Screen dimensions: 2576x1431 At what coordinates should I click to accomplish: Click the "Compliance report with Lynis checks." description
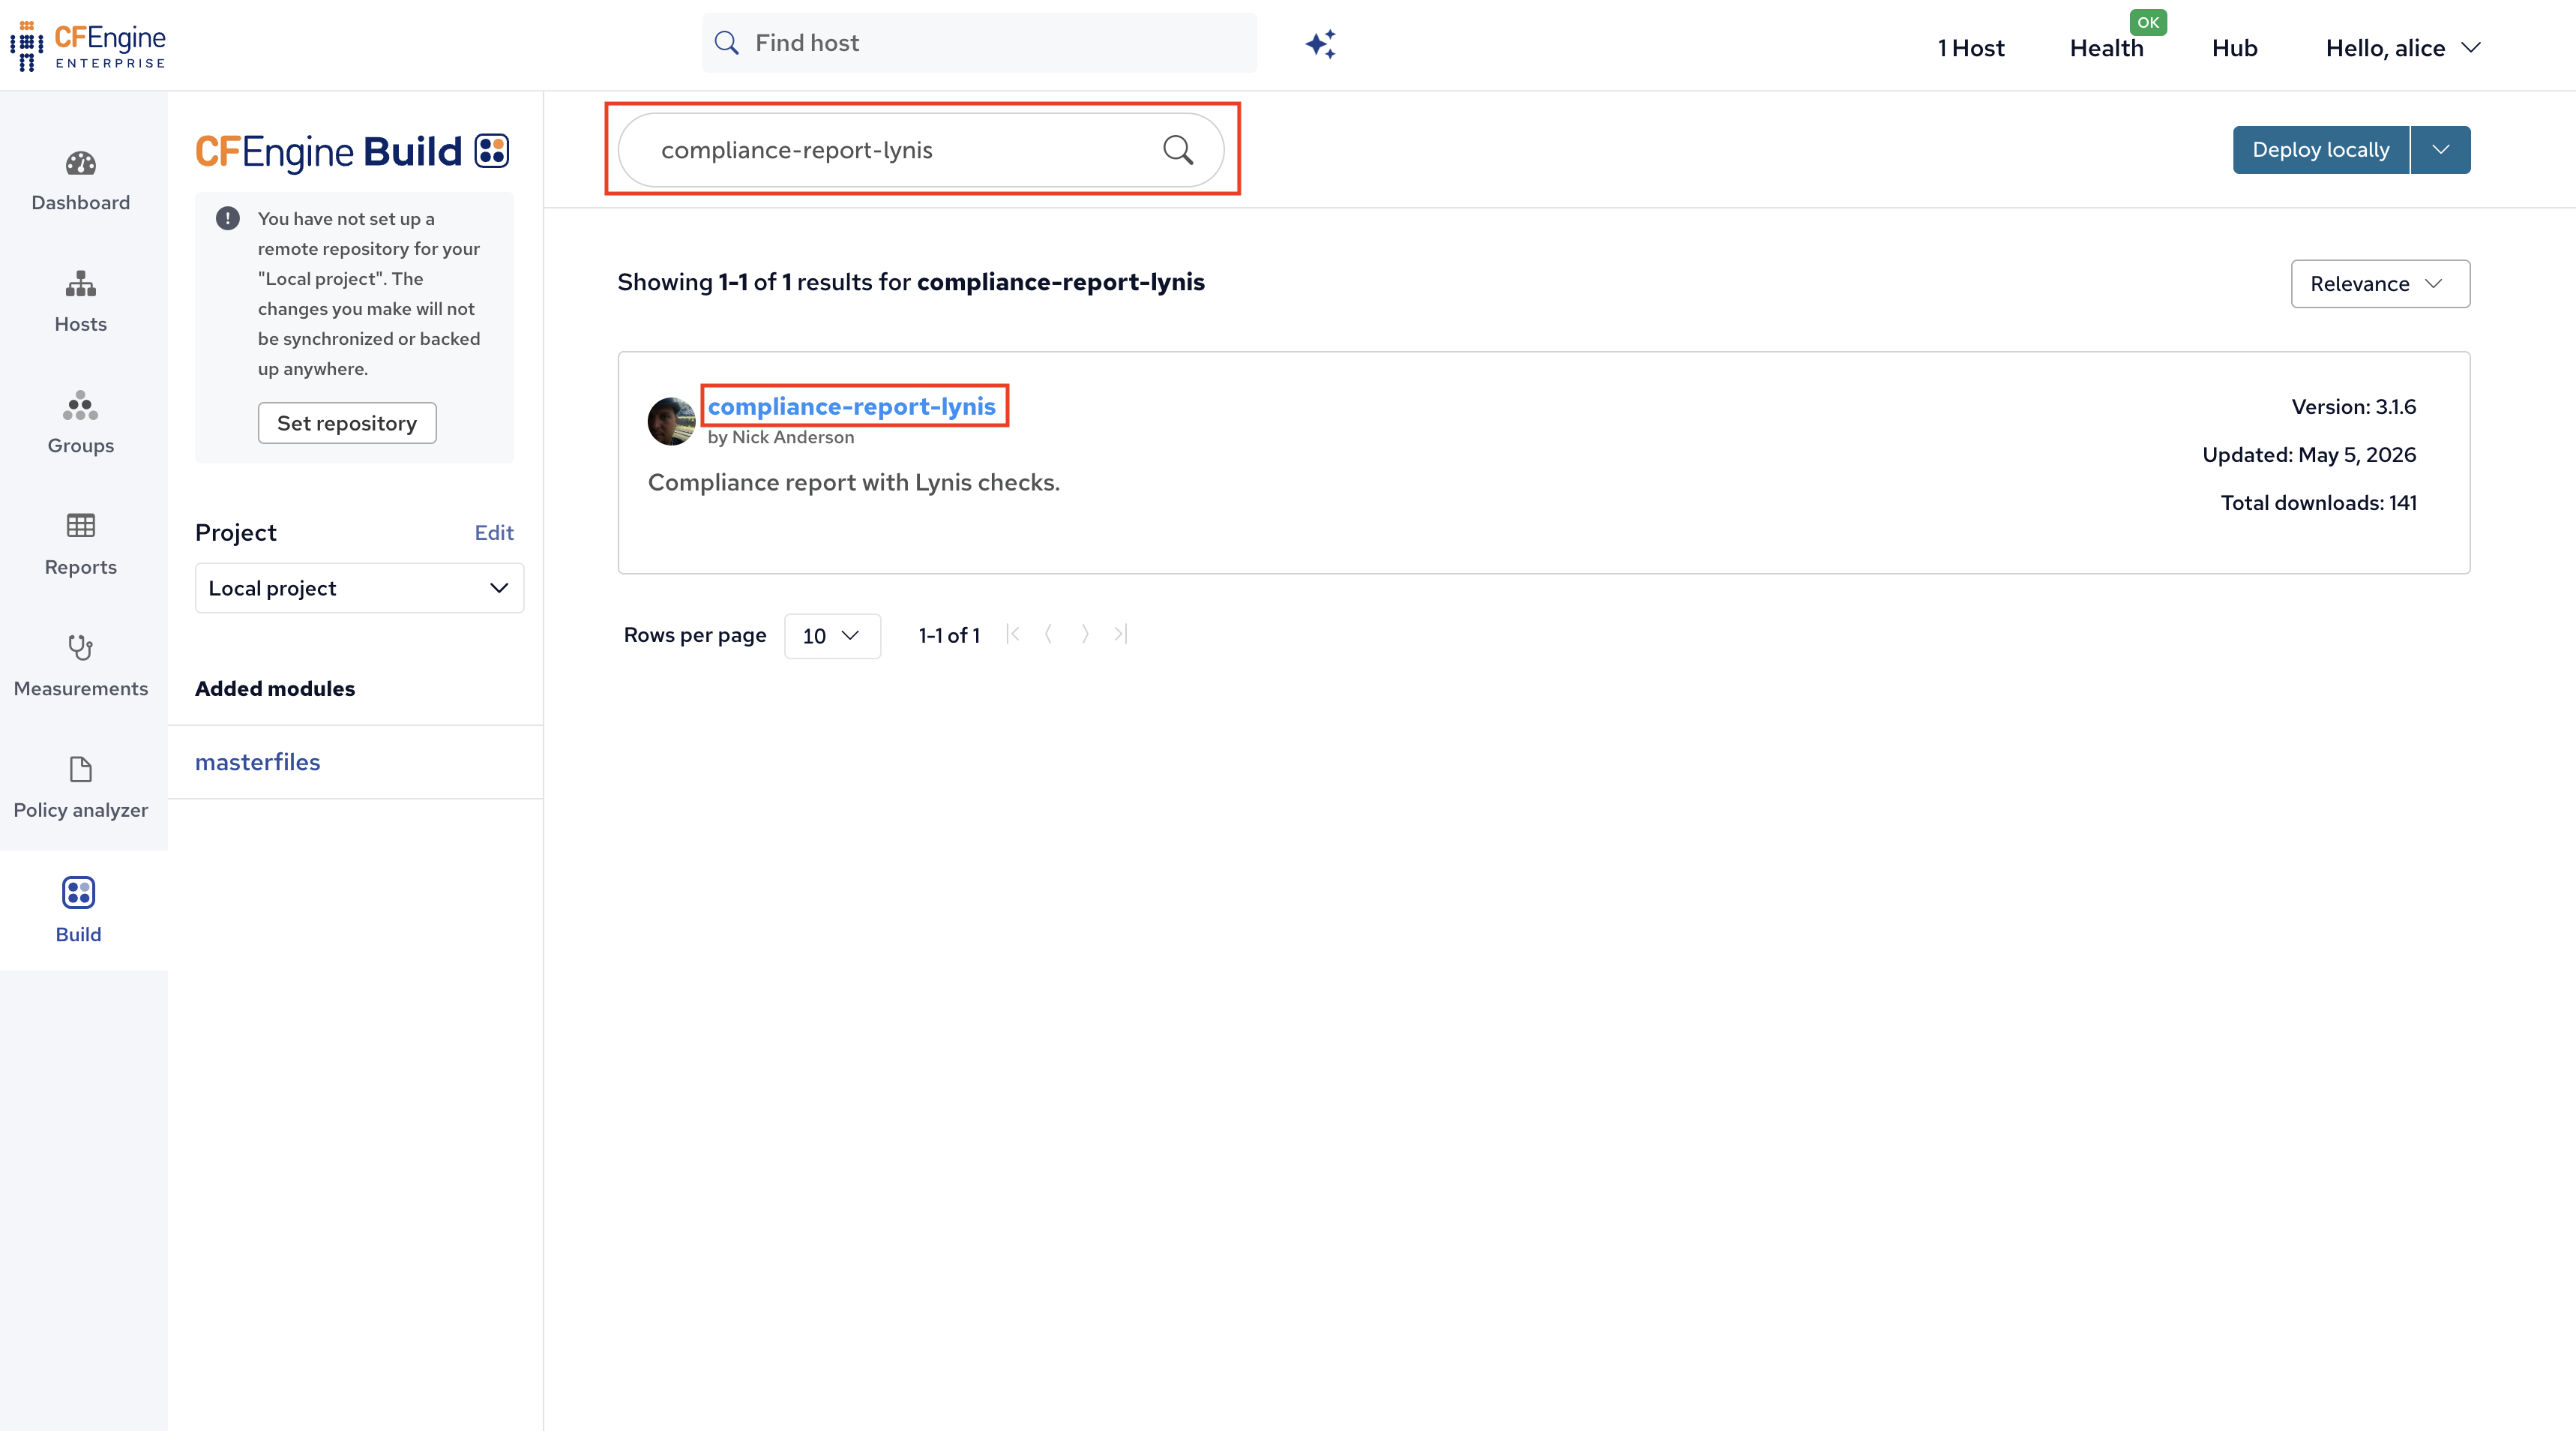point(854,482)
